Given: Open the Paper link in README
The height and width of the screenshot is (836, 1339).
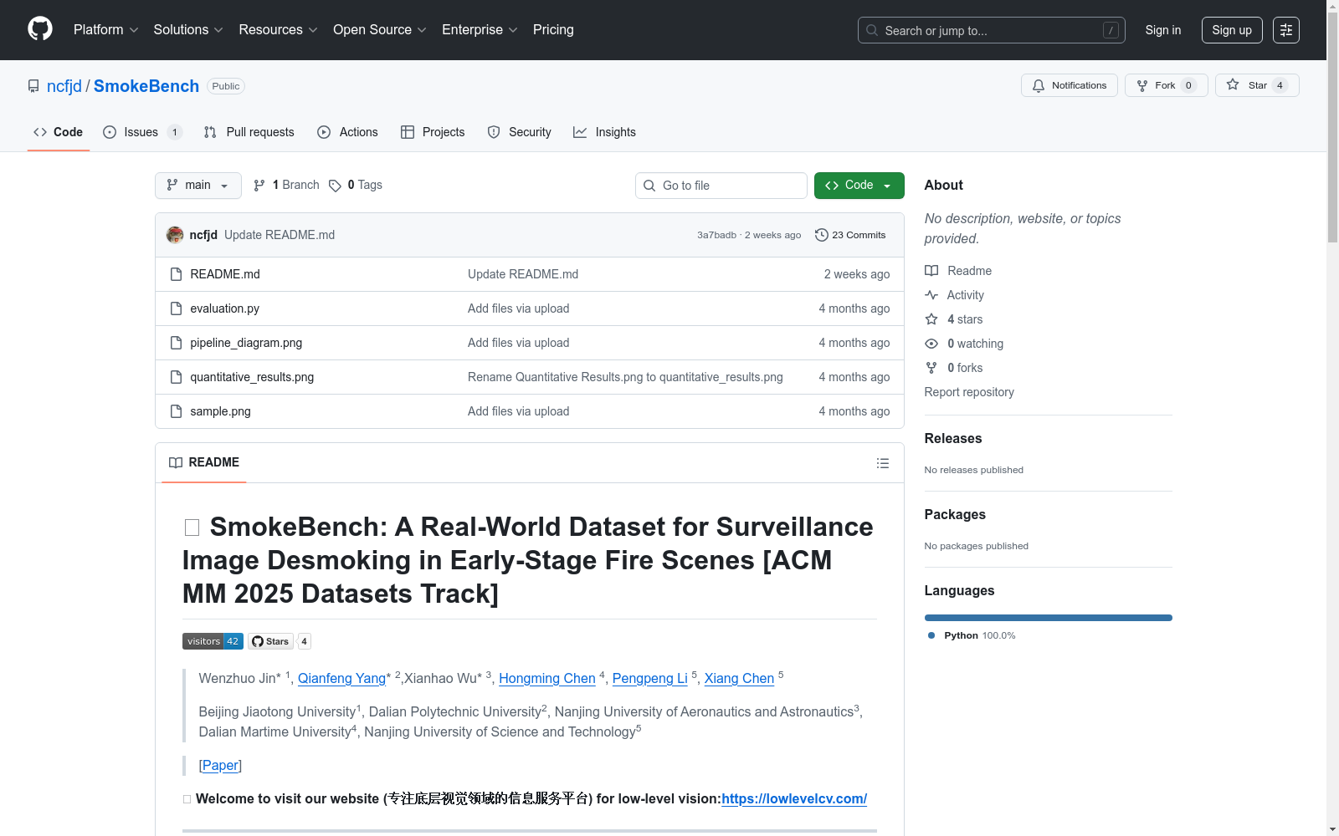Looking at the screenshot, I should (x=221, y=765).
